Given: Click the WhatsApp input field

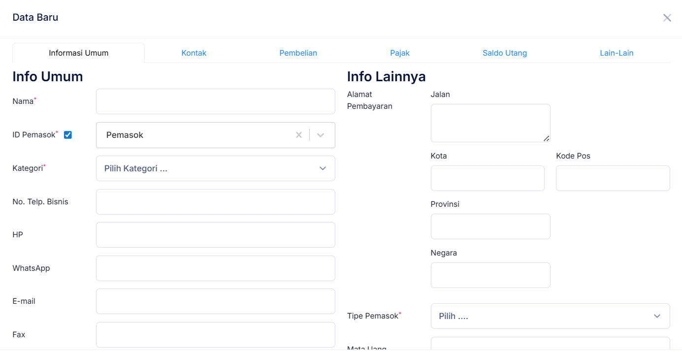Looking at the screenshot, I should point(215,268).
